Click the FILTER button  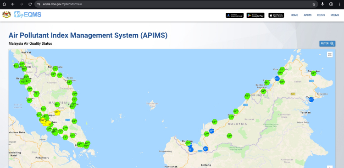click(x=327, y=43)
